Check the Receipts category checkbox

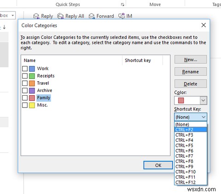click(25, 76)
